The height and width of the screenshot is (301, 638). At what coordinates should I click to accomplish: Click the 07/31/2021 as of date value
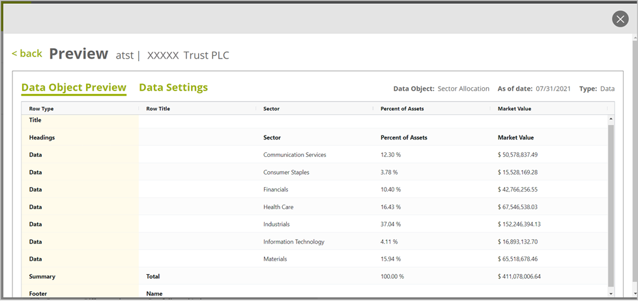(x=553, y=89)
